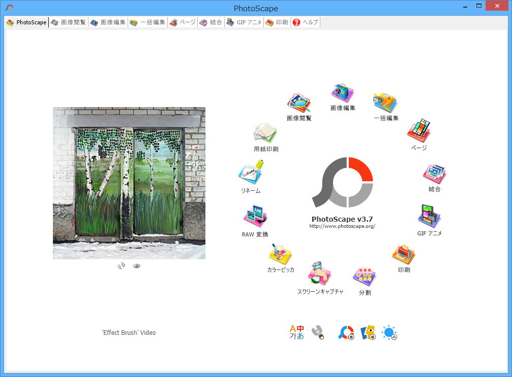Open the ヘルプ help tab
Viewport: 512px width, 377px height.
click(x=306, y=22)
